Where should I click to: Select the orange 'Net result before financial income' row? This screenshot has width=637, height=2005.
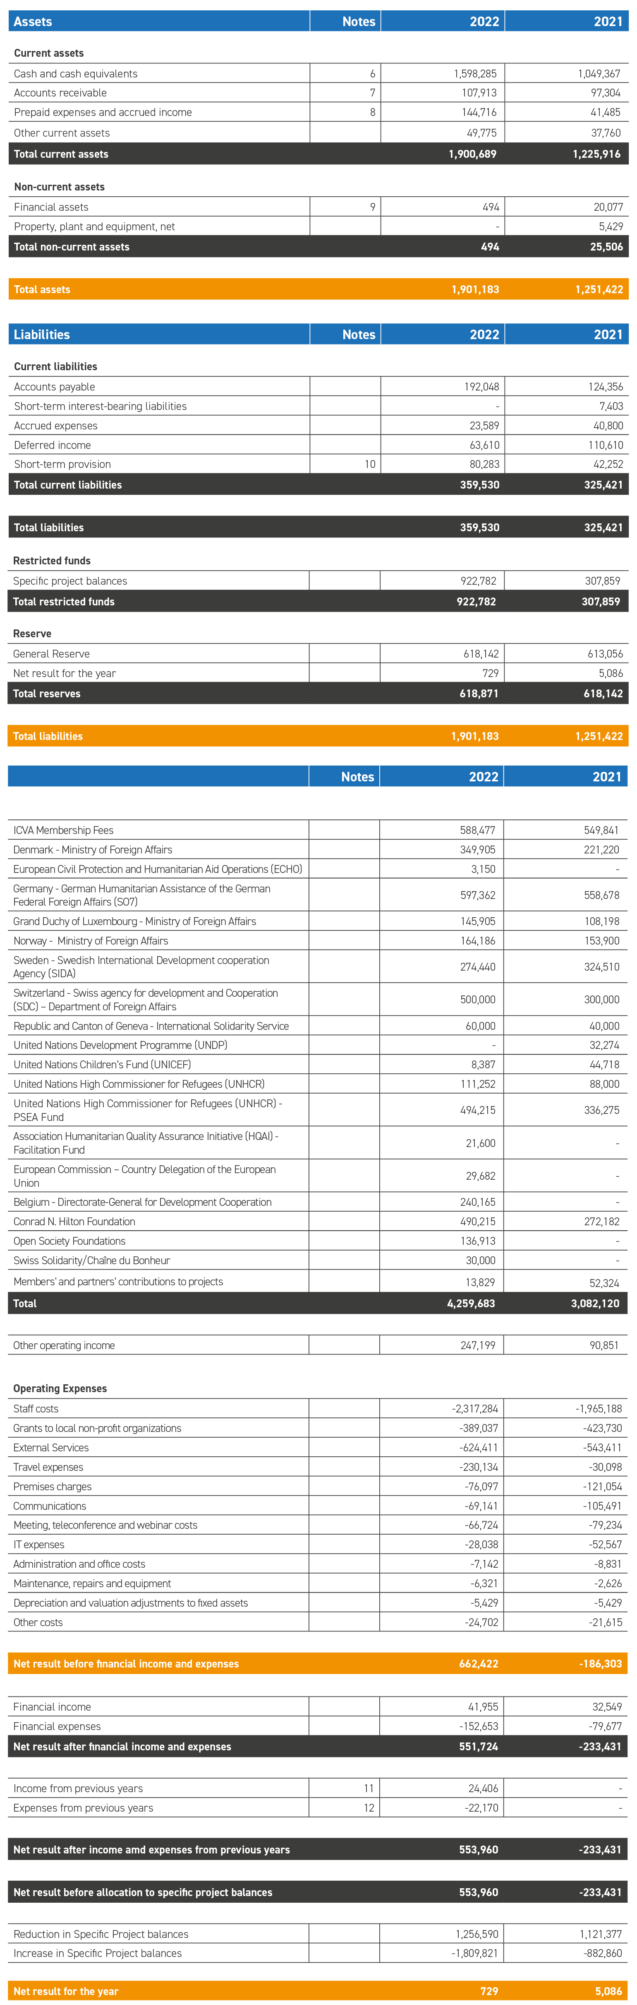(x=126, y=1664)
